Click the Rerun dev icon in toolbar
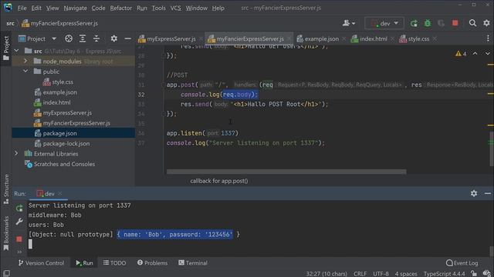This screenshot has height=277, width=494. (x=414, y=23)
